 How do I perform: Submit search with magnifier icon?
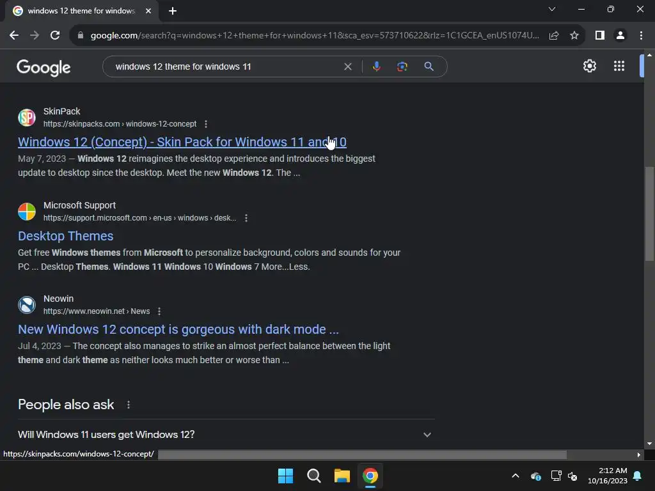click(429, 66)
